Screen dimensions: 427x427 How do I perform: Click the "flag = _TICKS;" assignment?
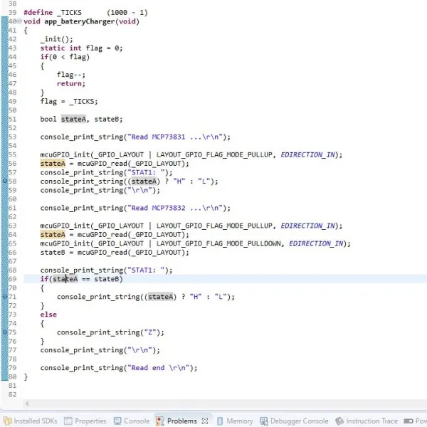[x=69, y=102]
